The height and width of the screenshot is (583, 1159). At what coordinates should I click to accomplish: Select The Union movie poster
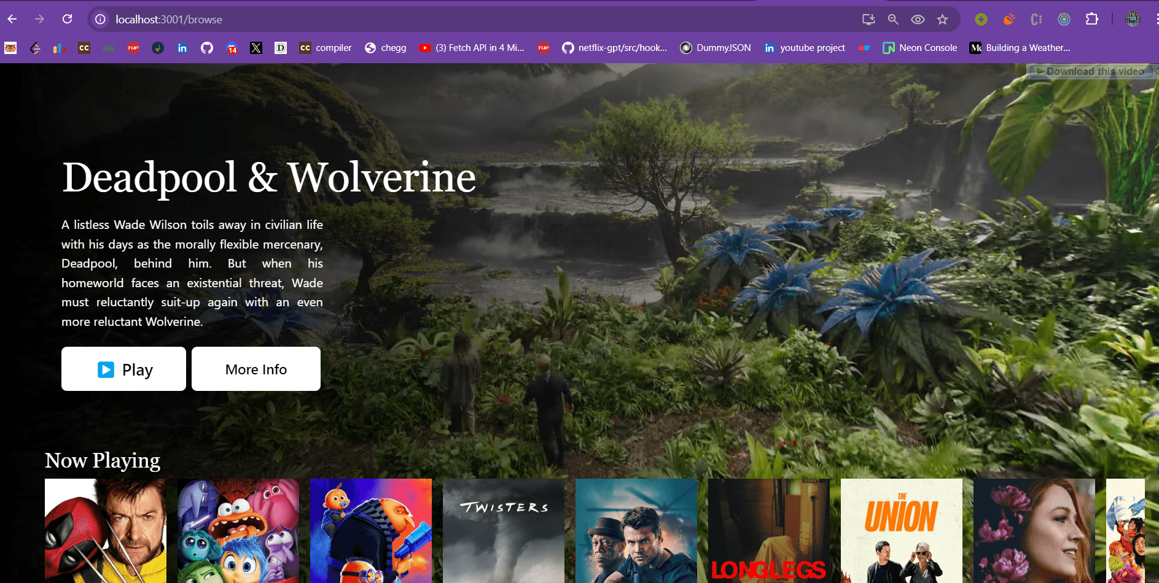(901, 531)
